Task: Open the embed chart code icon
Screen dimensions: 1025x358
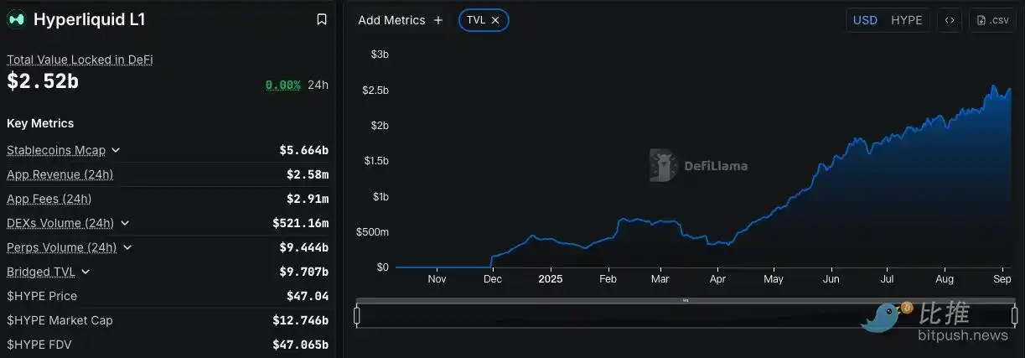Action: pos(949,20)
